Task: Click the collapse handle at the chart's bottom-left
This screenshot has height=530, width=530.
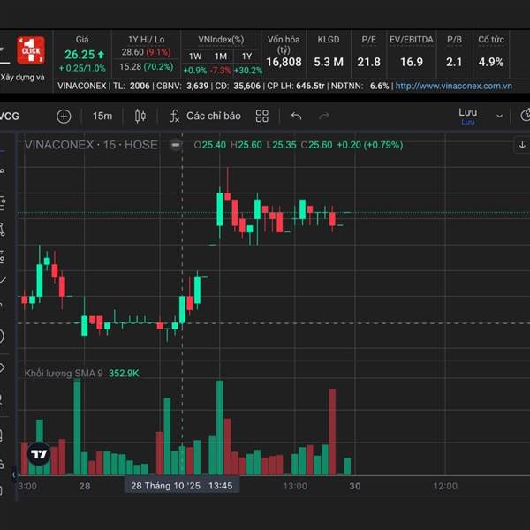Action: click(x=14, y=475)
